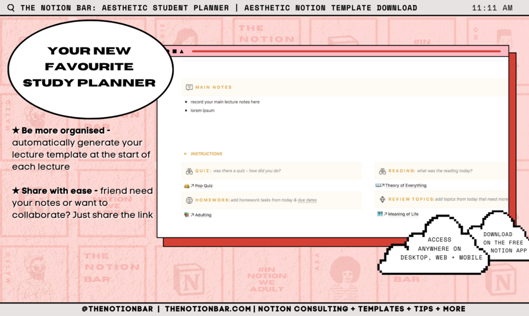Click the 11:11 AM clock
This screenshot has width=529, height=316.
[x=492, y=8]
